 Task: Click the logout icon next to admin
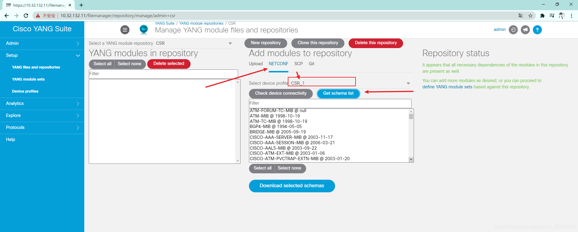[513, 30]
